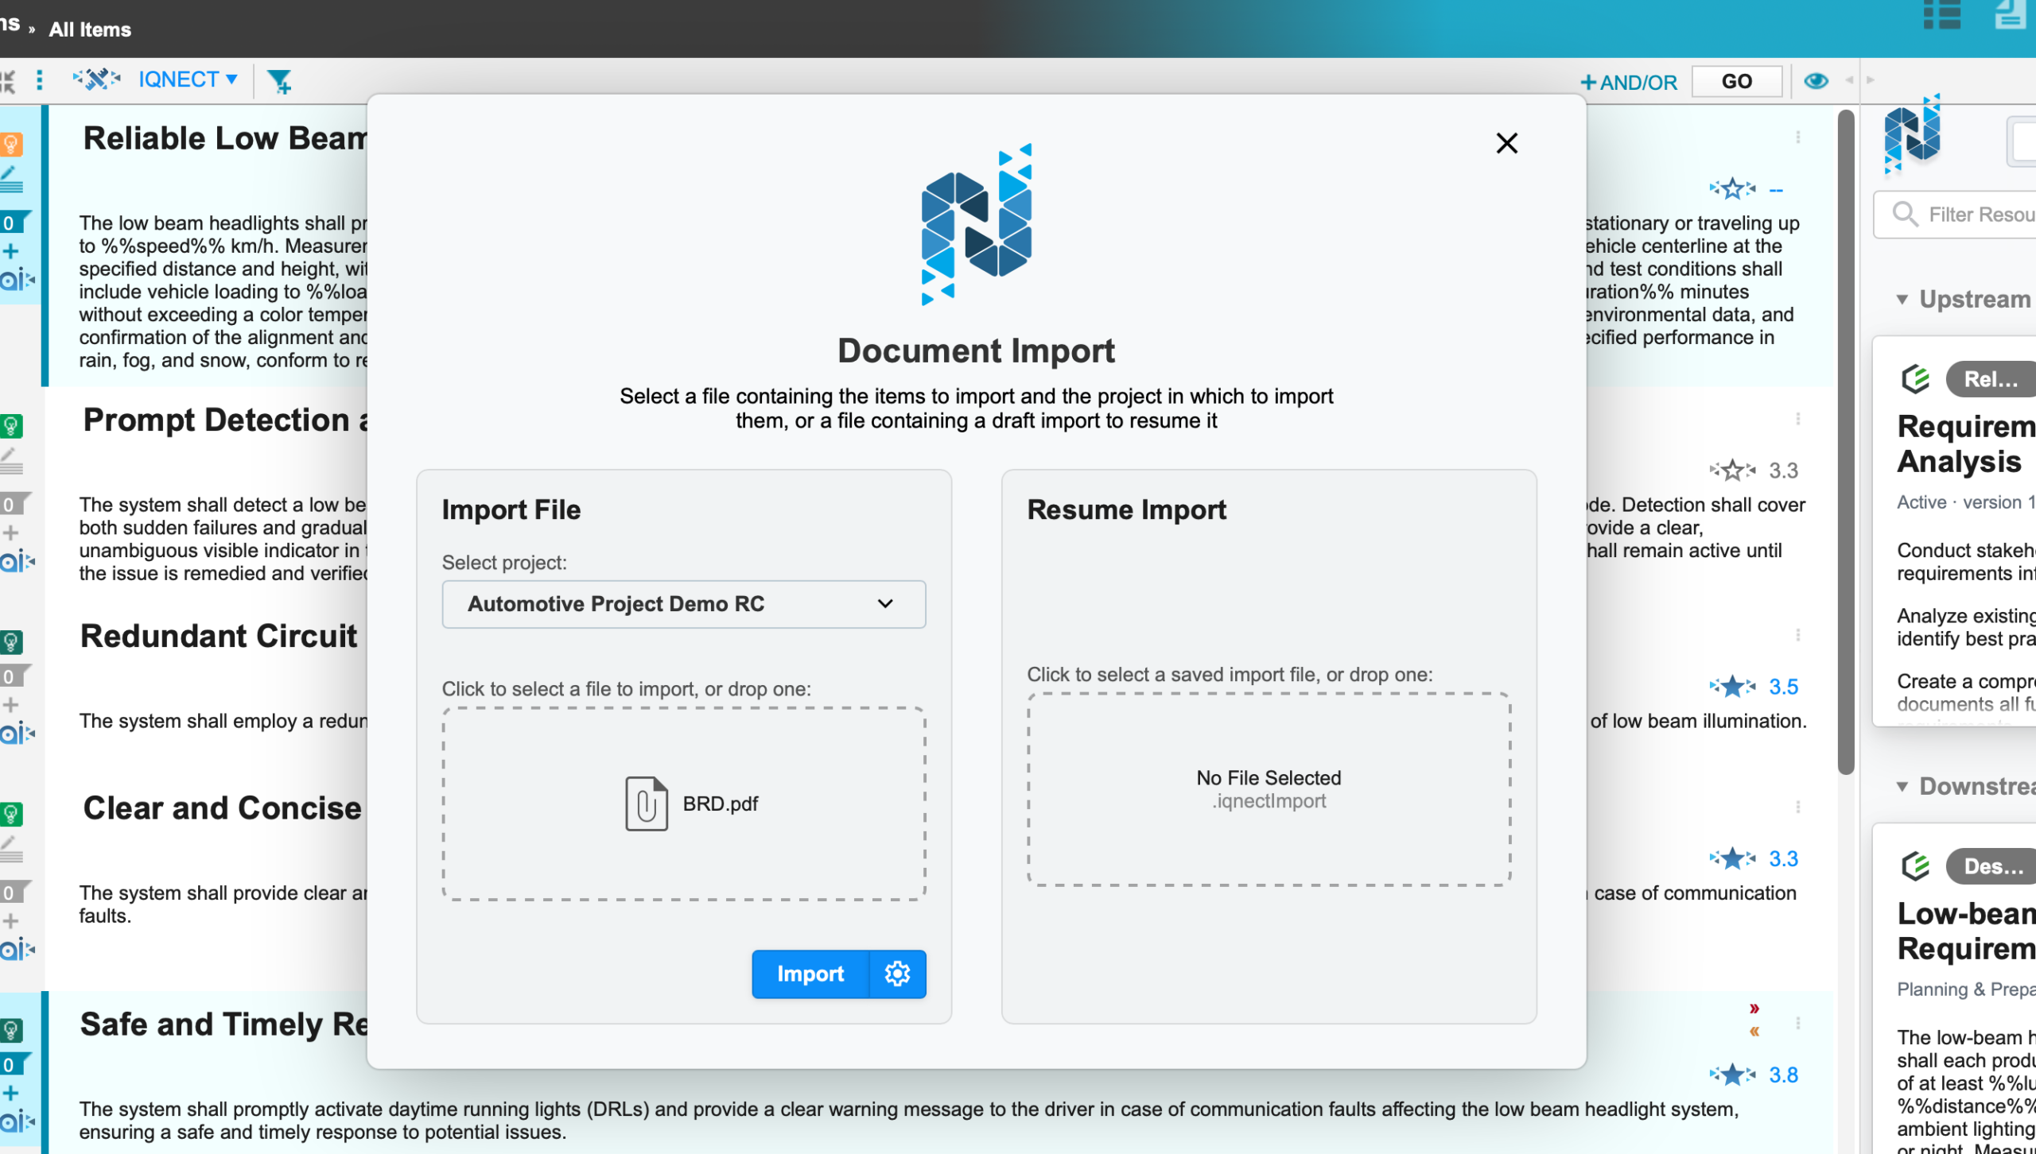This screenshot has height=1154, width=2036.
Task: Click the 3.5 star rating icon
Action: tap(1733, 687)
